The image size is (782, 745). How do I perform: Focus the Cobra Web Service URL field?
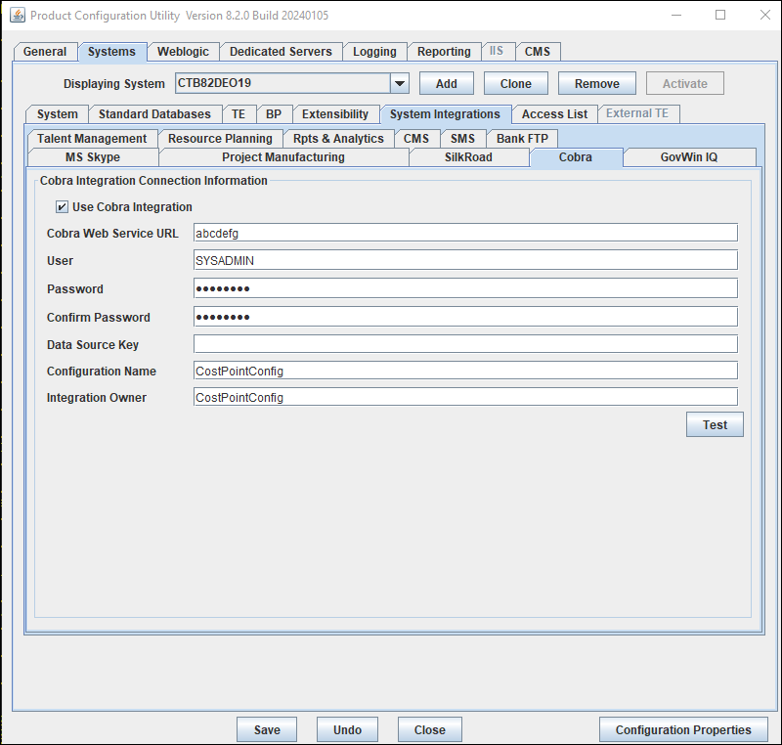[464, 233]
